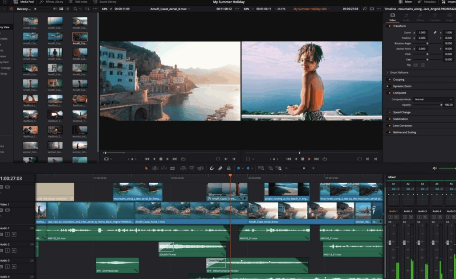The height and width of the screenshot is (279, 456).
Task: Click the Replace Clip toolbar icon
Action: point(201,168)
